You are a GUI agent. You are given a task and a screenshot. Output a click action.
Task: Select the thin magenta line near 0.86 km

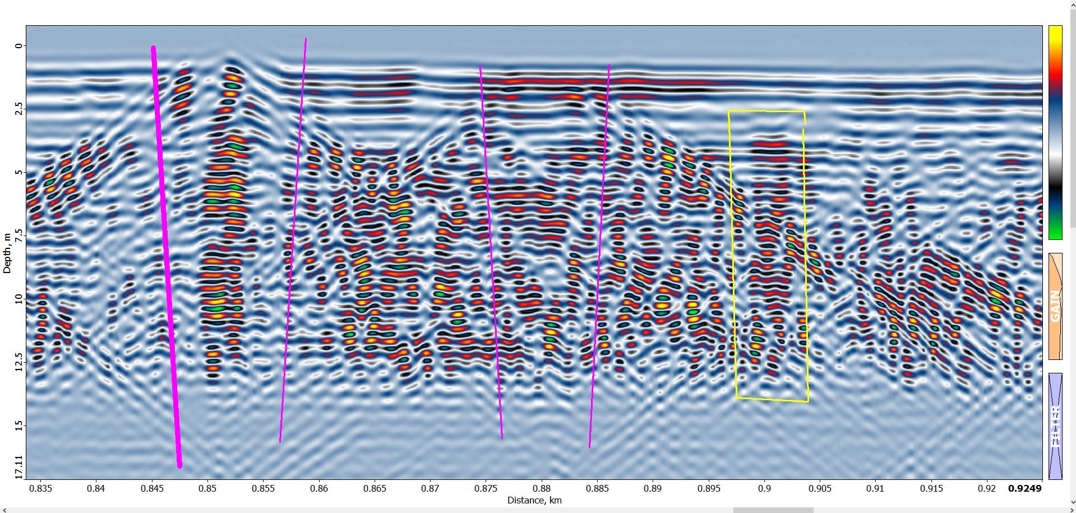pyautogui.click(x=292, y=241)
